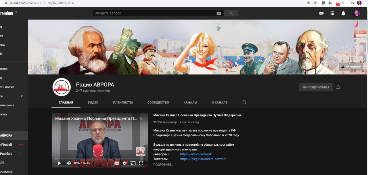The width and height of the screenshot is (368, 175).
Task: Open the video player settings gear
Action: pyautogui.click(x=125, y=163)
